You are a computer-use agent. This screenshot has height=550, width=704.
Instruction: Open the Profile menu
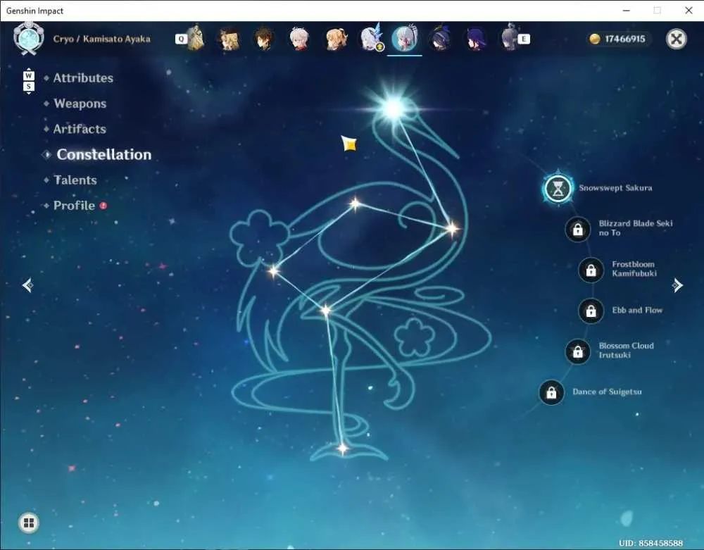[x=74, y=206]
